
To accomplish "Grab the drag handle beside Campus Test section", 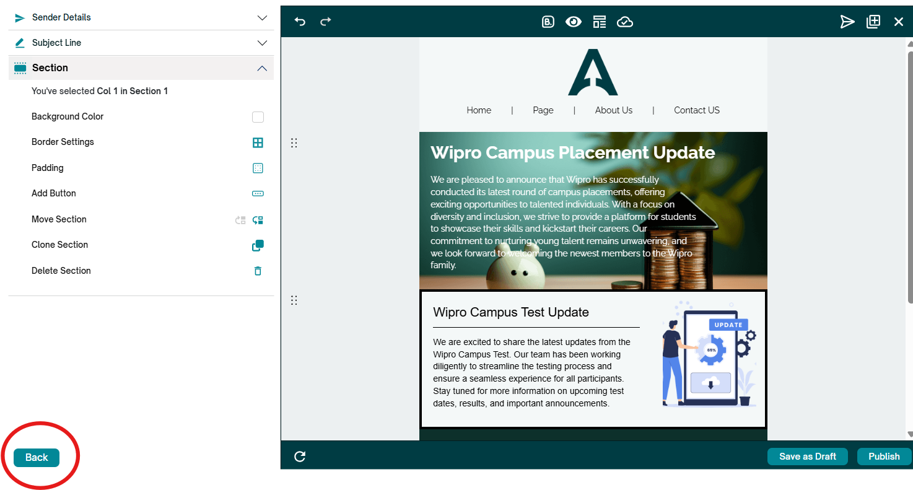I will 294,300.
